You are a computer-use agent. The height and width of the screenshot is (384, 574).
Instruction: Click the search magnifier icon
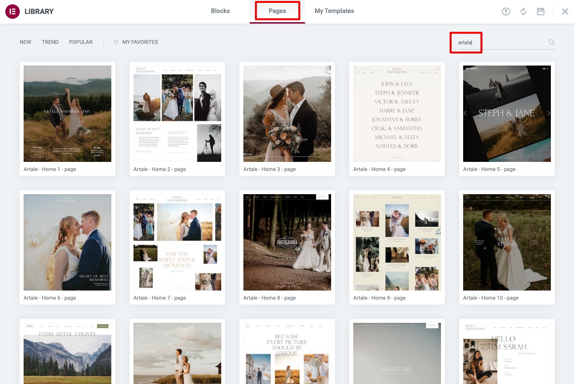551,42
